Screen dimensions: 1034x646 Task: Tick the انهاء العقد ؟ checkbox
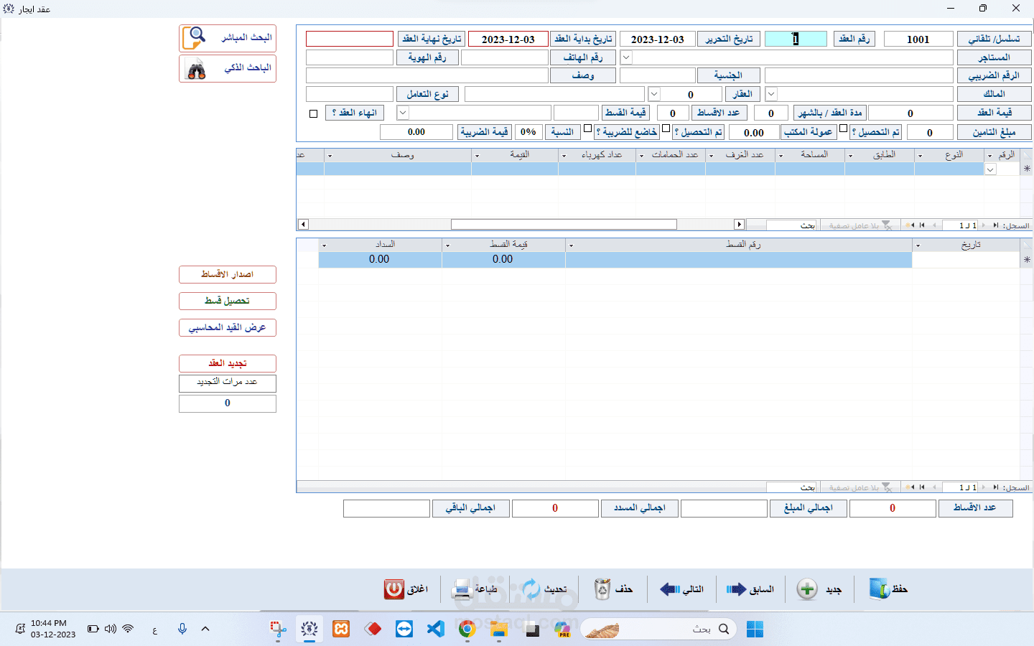tap(313, 113)
